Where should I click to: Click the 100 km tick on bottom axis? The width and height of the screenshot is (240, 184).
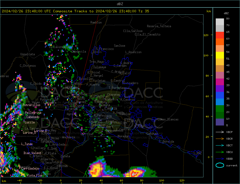(162, 180)
